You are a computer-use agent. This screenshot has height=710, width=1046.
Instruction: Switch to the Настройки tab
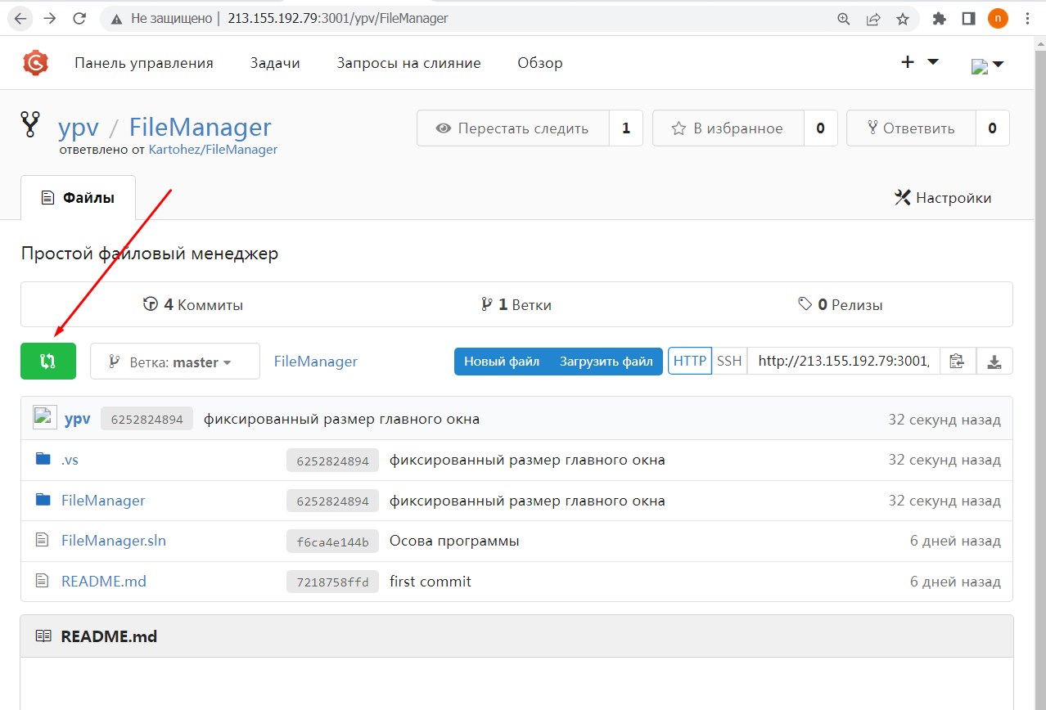943,198
